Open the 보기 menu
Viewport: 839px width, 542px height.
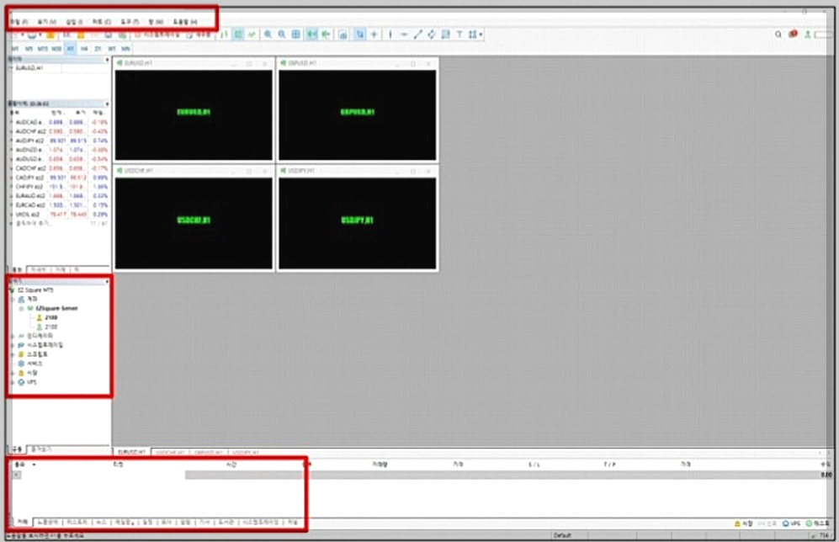pos(46,21)
